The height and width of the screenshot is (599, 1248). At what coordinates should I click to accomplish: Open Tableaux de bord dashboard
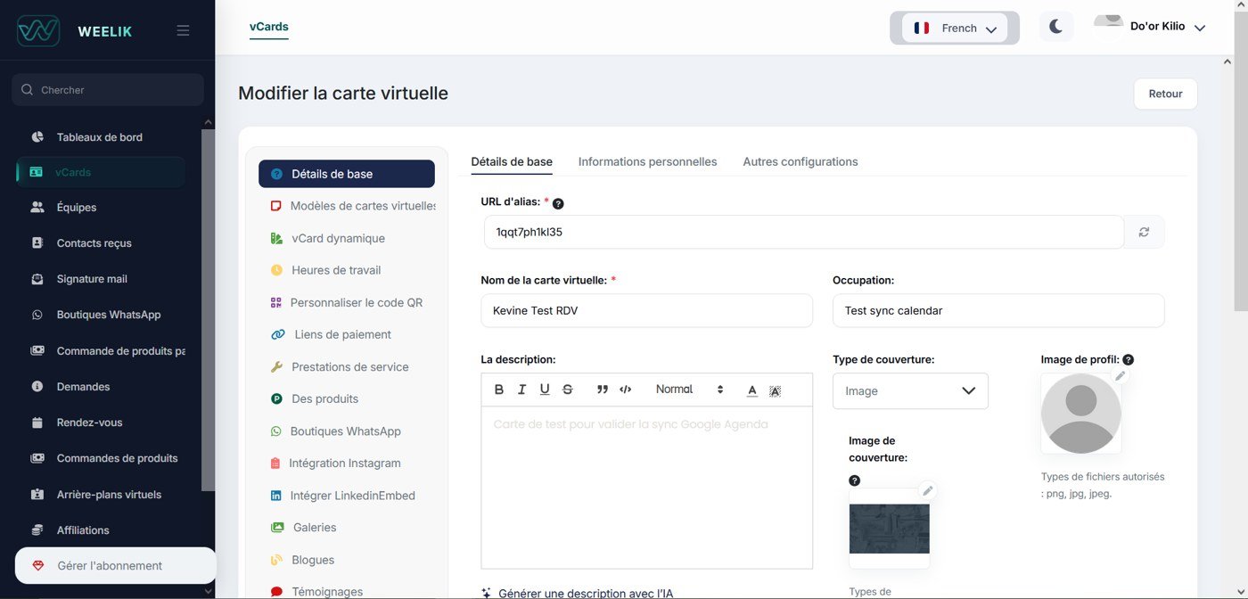tap(99, 137)
